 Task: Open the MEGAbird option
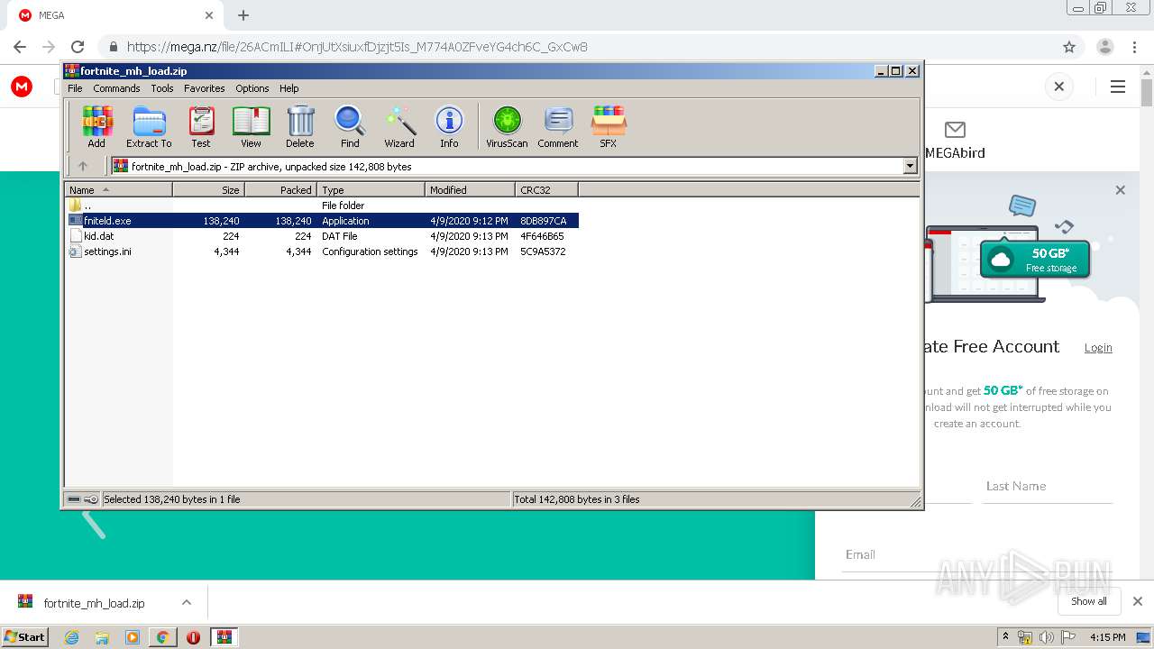click(955, 141)
